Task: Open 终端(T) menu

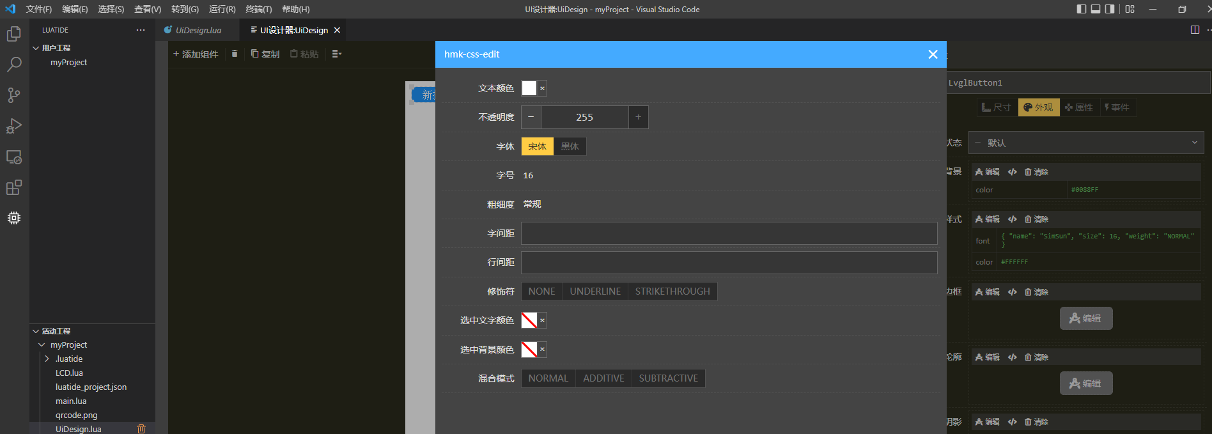Action: click(259, 9)
